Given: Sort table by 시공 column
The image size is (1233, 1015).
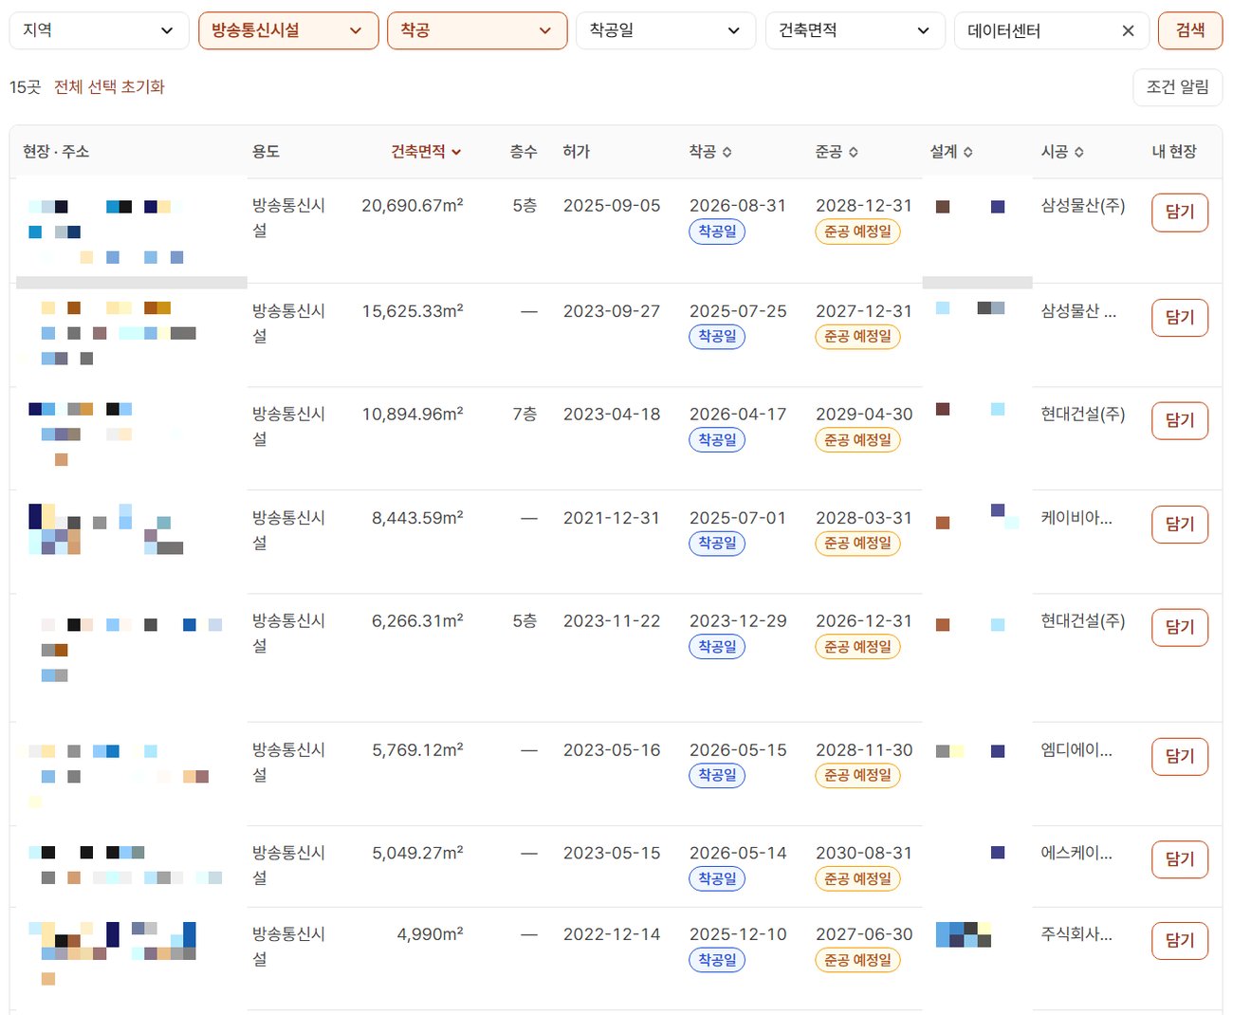Looking at the screenshot, I should coord(1062,152).
